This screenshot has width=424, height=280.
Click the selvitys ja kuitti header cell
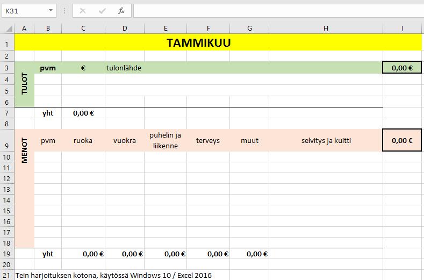[x=326, y=140]
